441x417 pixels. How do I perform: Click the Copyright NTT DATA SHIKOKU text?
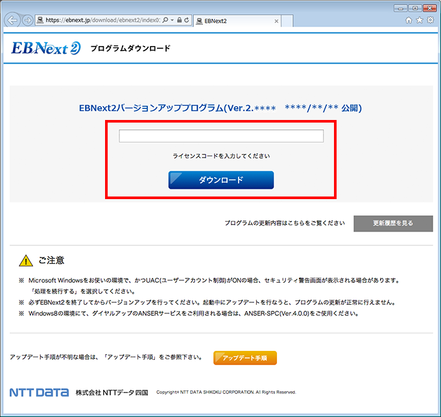click(226, 392)
